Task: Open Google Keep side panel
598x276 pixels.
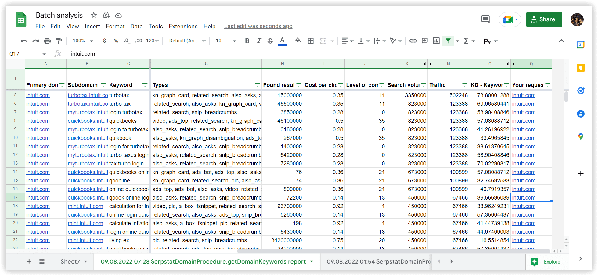Action: click(581, 68)
